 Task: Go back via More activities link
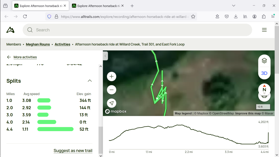[25, 57]
